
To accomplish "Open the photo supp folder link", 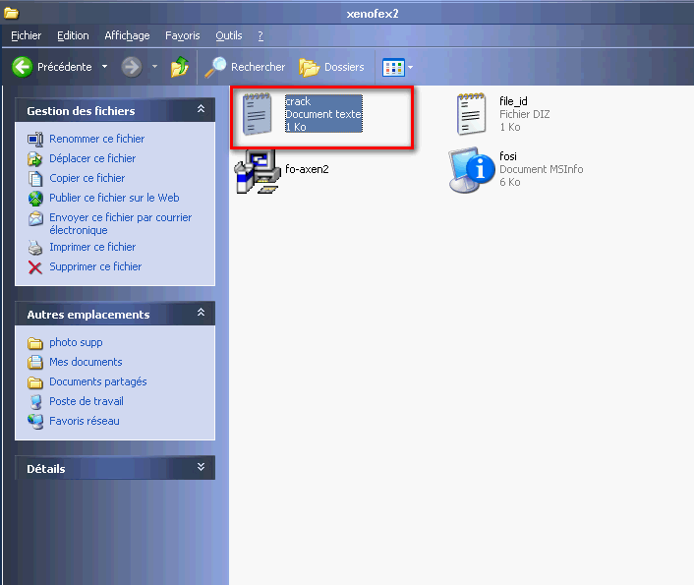I will 76,343.
